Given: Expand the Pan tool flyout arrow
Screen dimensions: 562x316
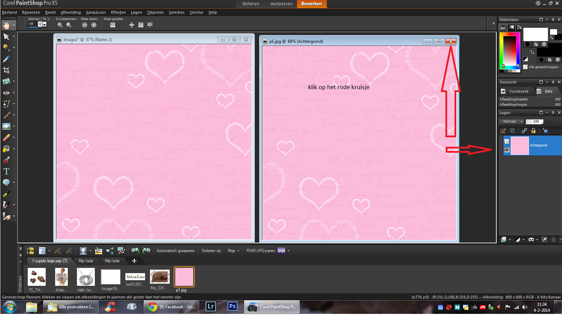Looking at the screenshot, I should tap(14, 25).
